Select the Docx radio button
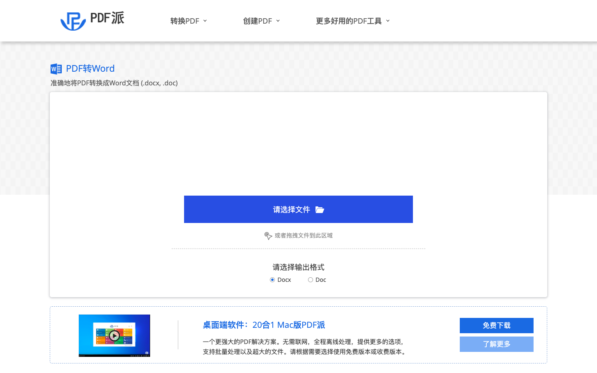 pos(272,280)
